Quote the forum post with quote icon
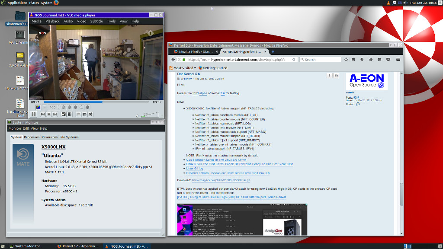The height and width of the screenshot is (249, 443). coord(336,75)
